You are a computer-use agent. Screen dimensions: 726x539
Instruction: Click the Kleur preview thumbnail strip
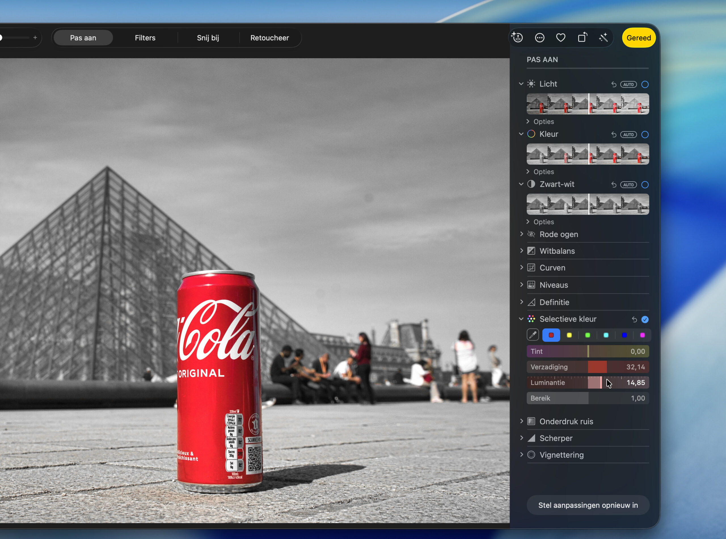(587, 154)
